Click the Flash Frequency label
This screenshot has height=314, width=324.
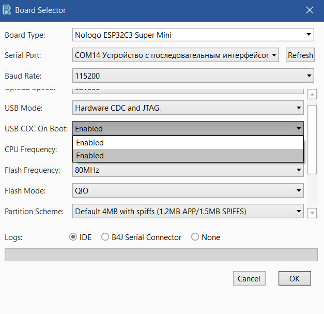(33, 170)
